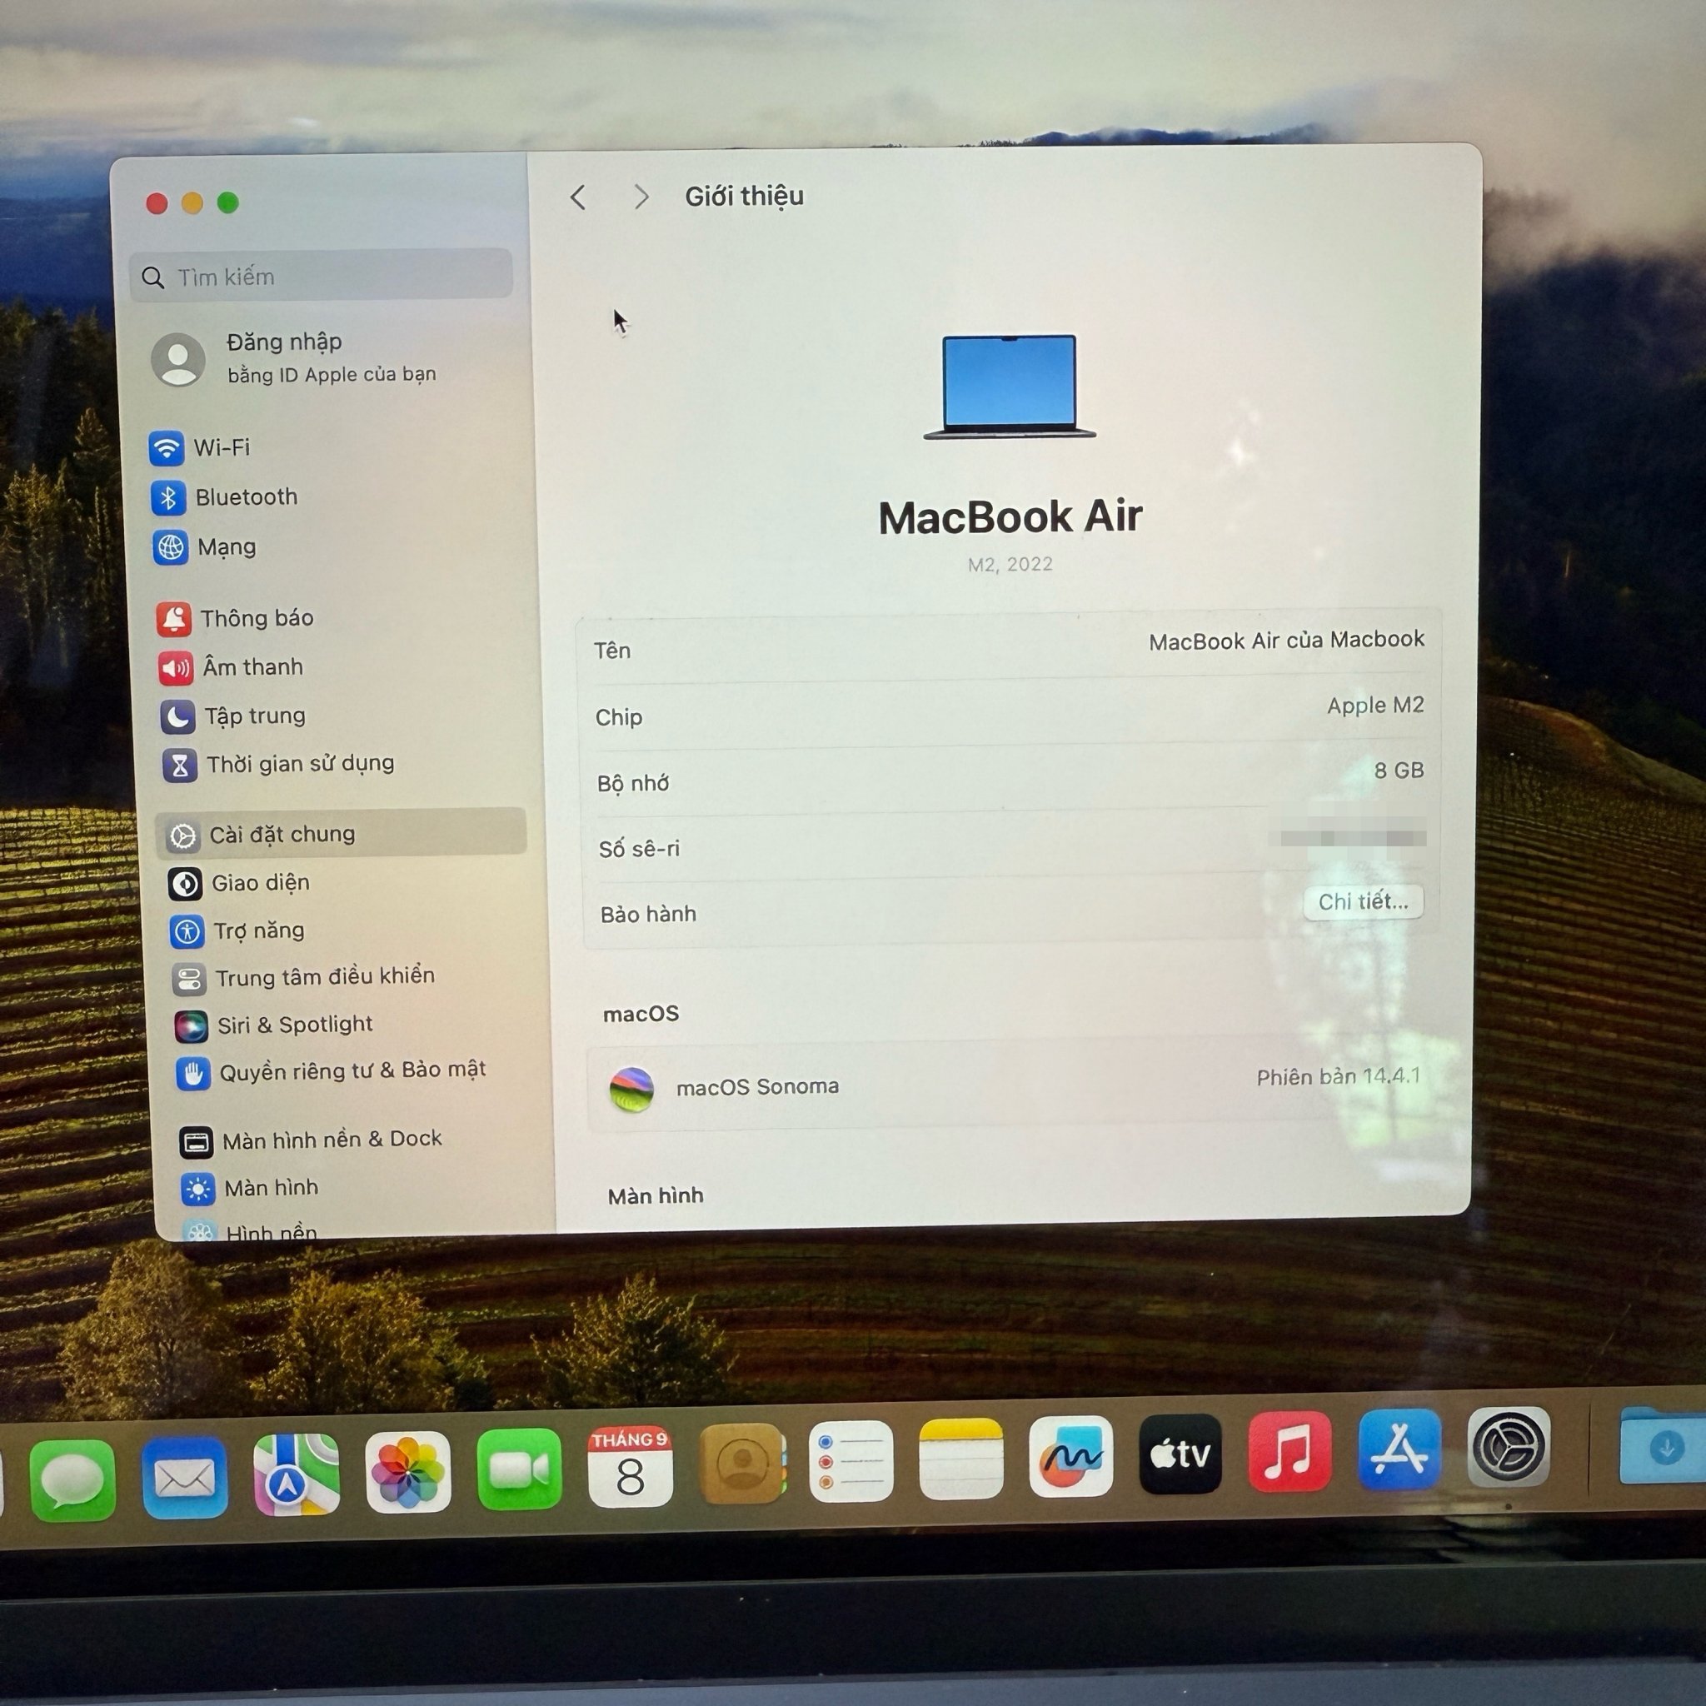Click the M2, 2022 model text
The width and height of the screenshot is (1706, 1706).
1010,564
